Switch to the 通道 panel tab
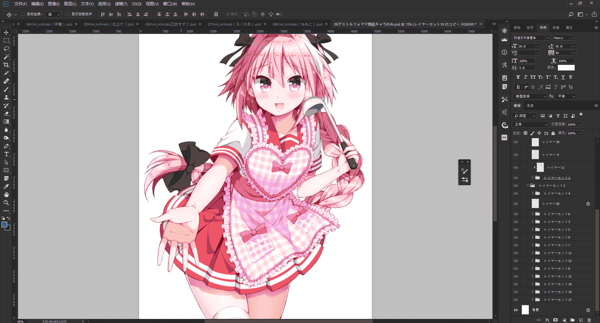This screenshot has width=600, height=323. pos(530,106)
